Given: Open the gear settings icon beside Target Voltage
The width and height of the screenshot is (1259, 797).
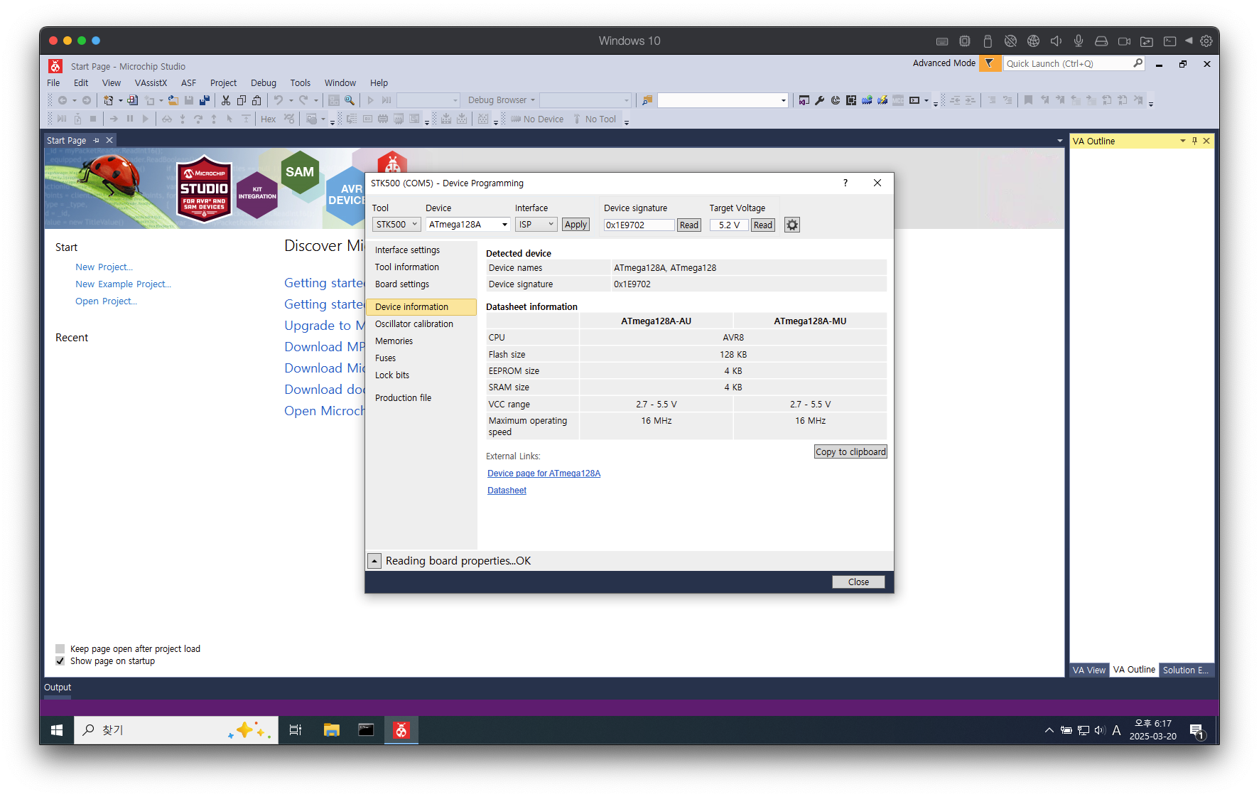Looking at the screenshot, I should point(792,225).
